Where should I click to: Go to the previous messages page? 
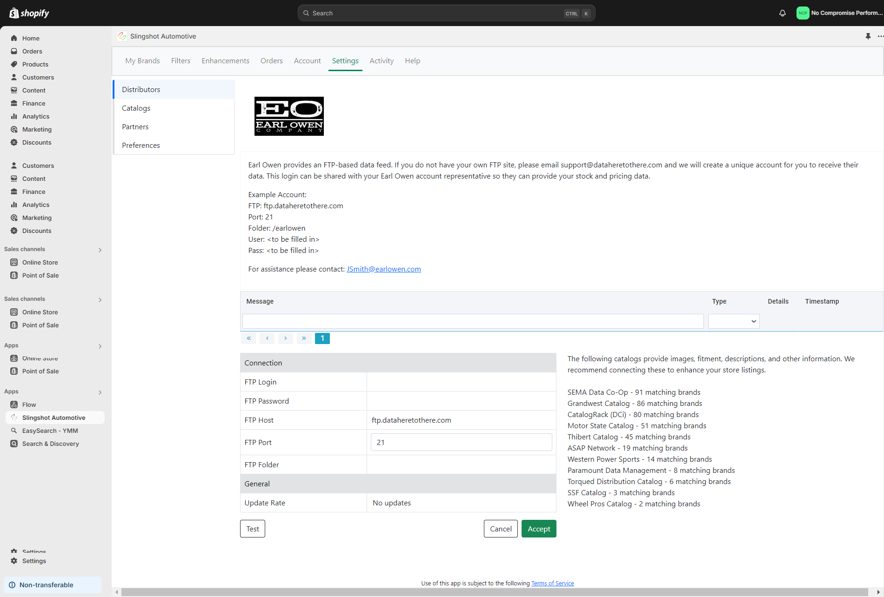267,338
